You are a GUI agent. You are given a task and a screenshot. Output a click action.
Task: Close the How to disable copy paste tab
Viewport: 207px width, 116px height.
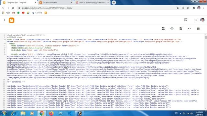108,3
